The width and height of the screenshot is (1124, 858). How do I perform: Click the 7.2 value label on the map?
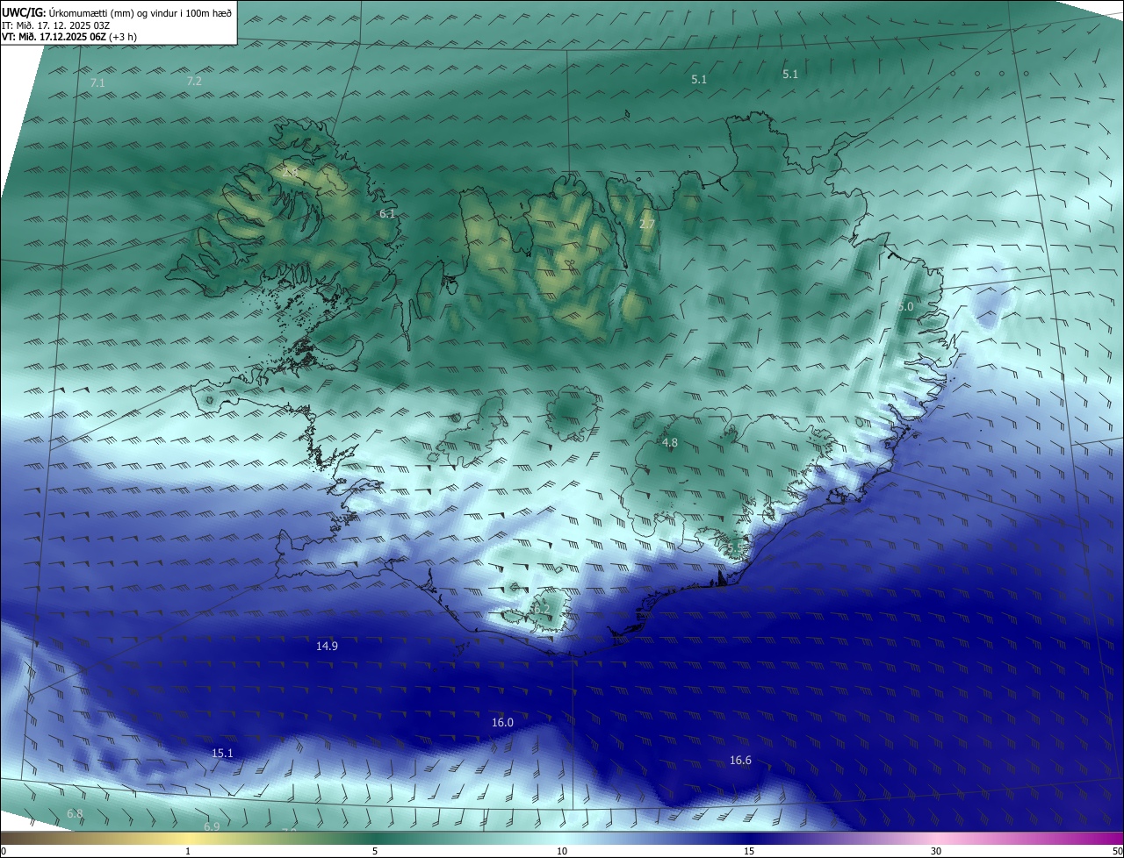click(x=194, y=81)
